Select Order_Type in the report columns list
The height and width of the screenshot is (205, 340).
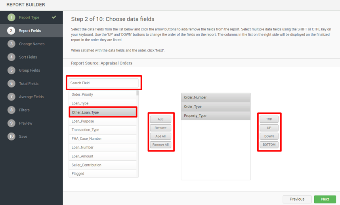pos(216,107)
